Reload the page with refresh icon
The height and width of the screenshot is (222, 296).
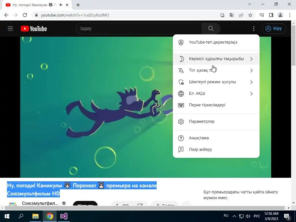(x=25, y=15)
